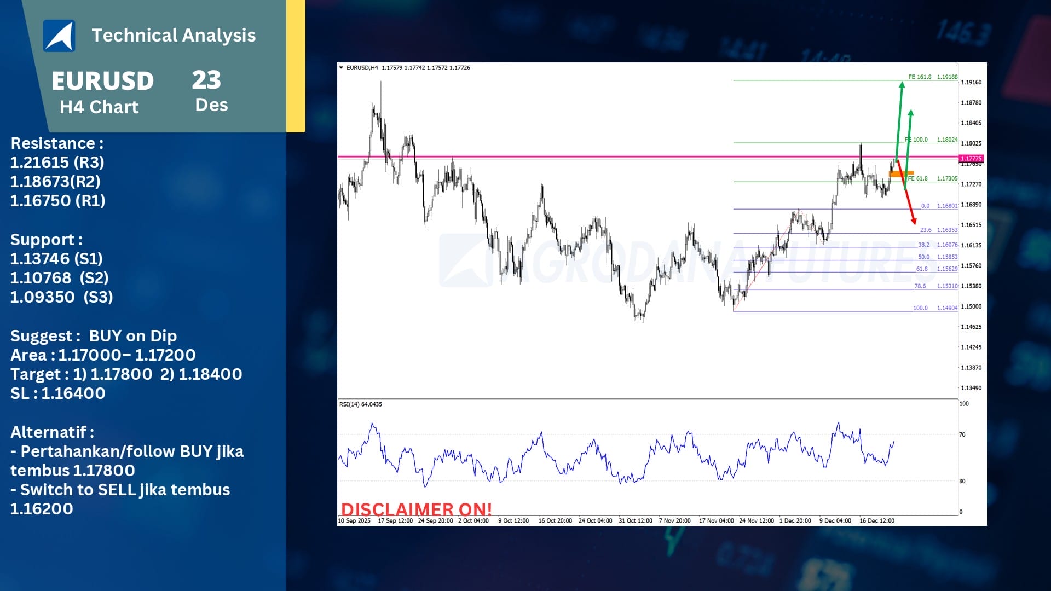Click the red DISCLAIMER ON! text
The image size is (1051, 591).
click(416, 509)
